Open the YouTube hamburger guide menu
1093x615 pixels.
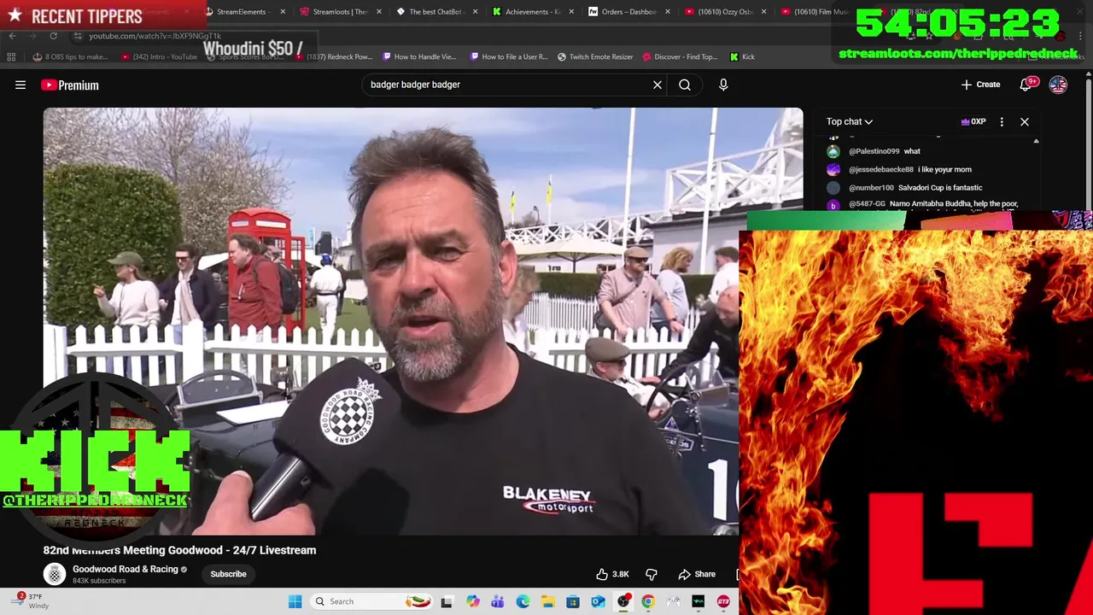coord(20,85)
